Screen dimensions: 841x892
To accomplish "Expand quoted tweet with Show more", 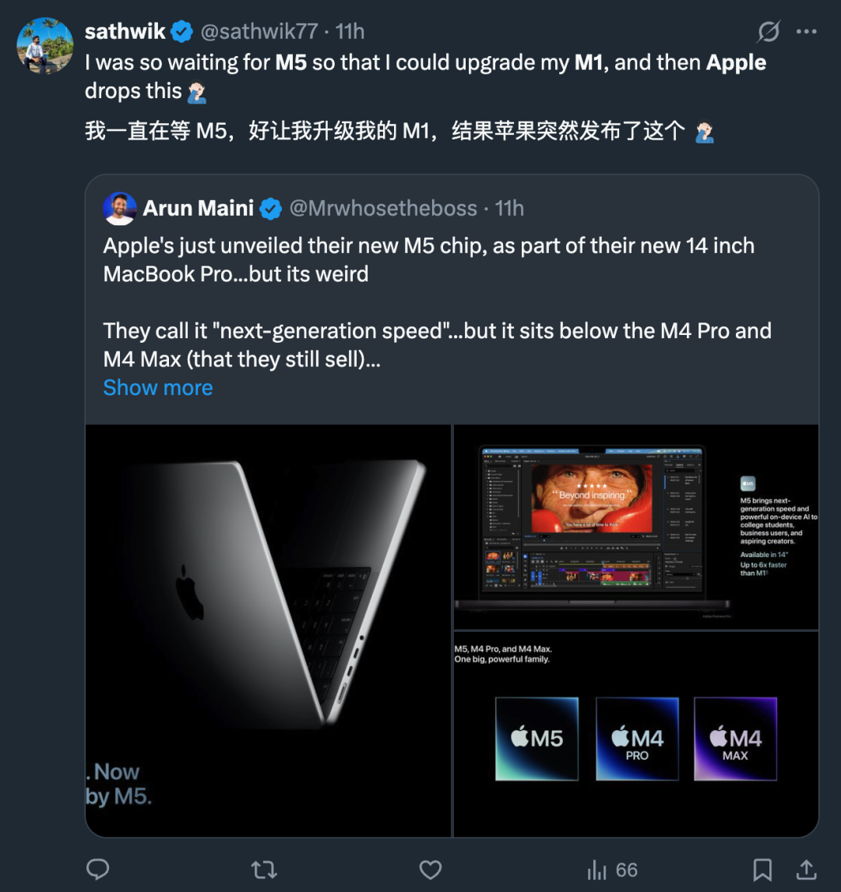I will pos(158,388).
